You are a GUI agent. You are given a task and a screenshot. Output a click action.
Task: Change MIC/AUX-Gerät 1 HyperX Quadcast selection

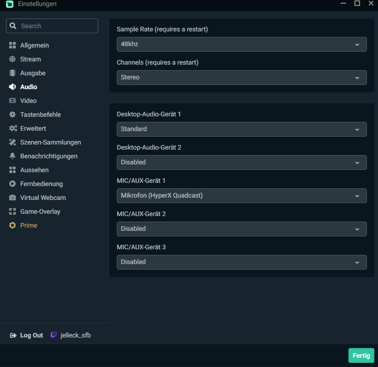241,196
